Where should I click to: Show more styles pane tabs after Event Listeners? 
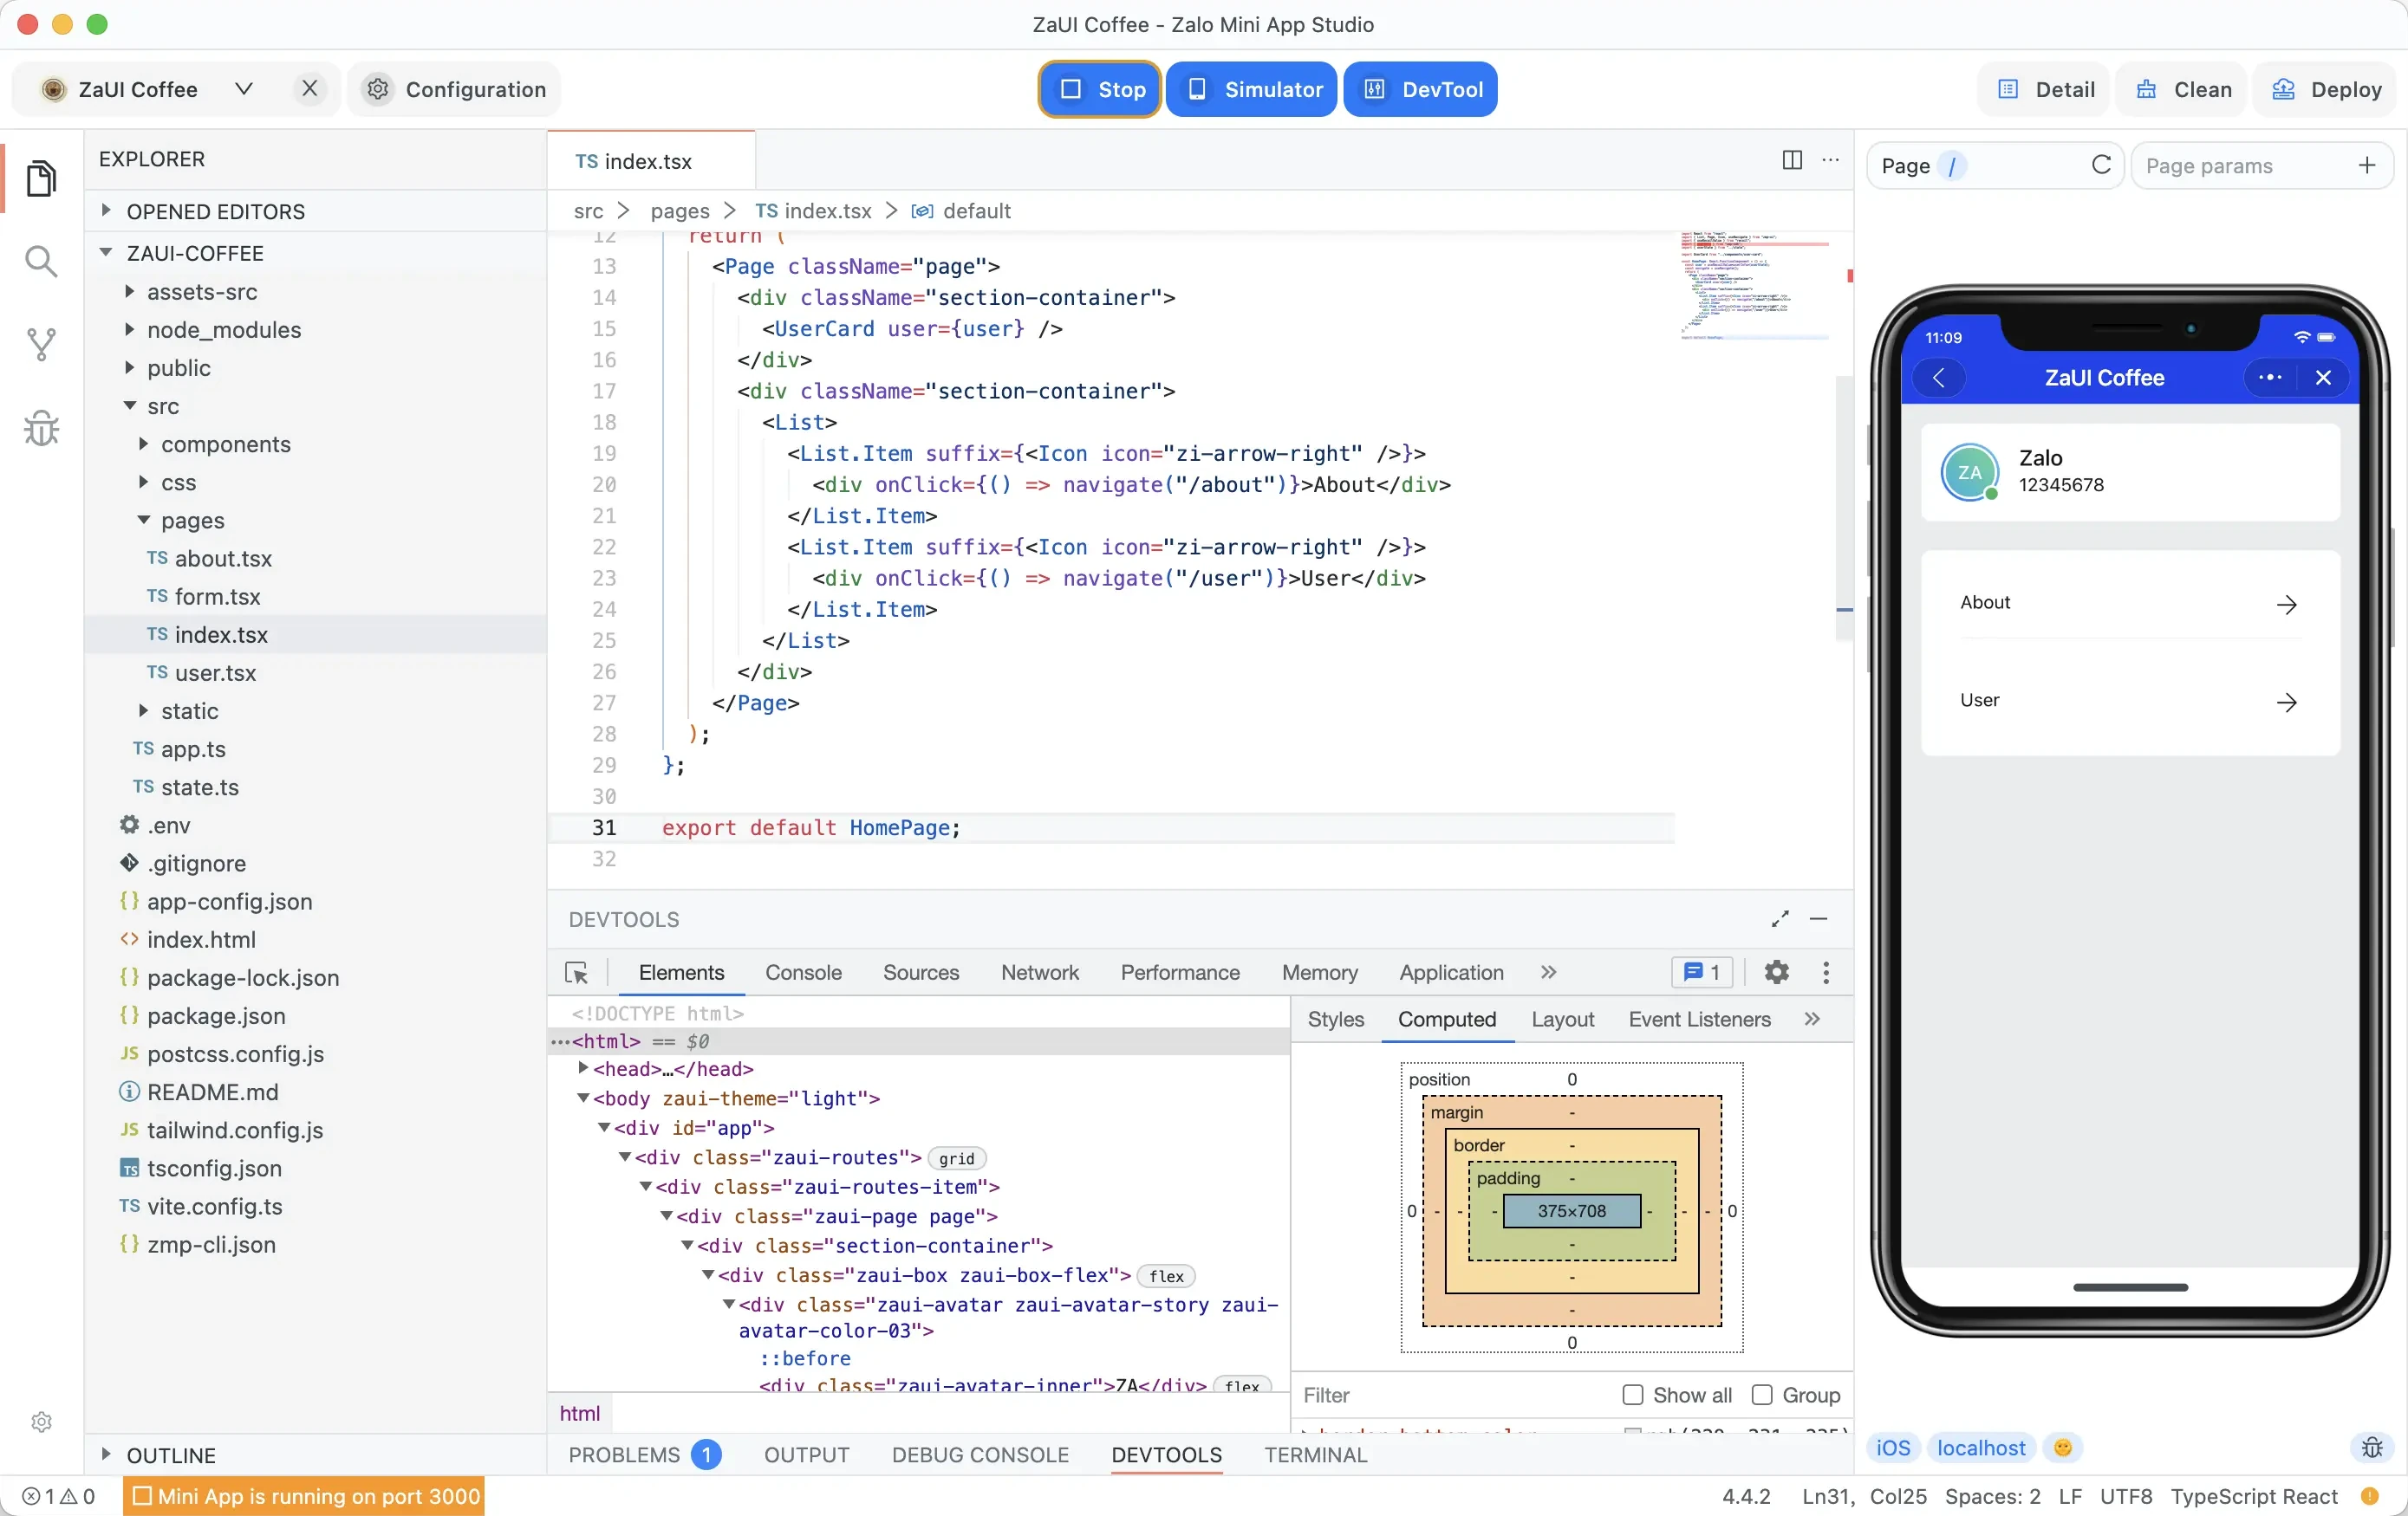[x=1812, y=1019]
